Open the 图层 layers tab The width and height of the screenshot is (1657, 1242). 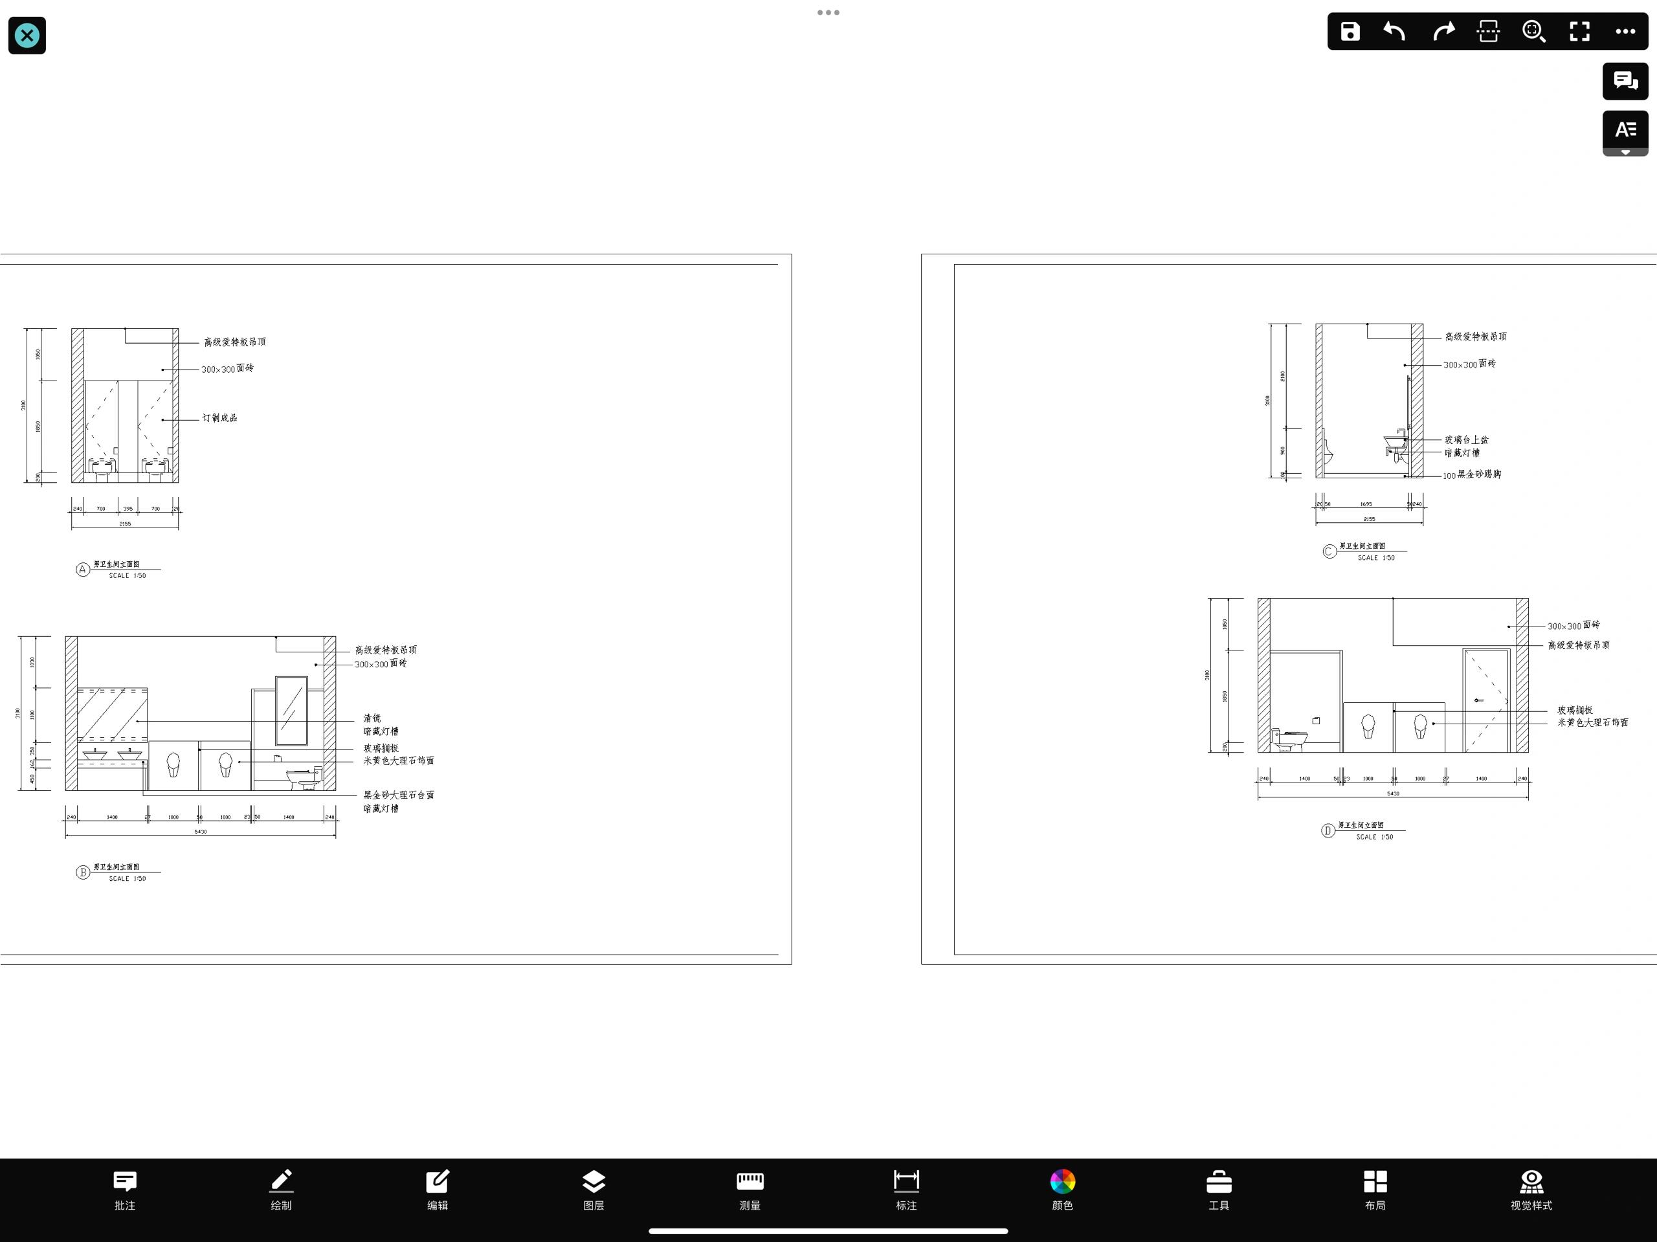[594, 1190]
